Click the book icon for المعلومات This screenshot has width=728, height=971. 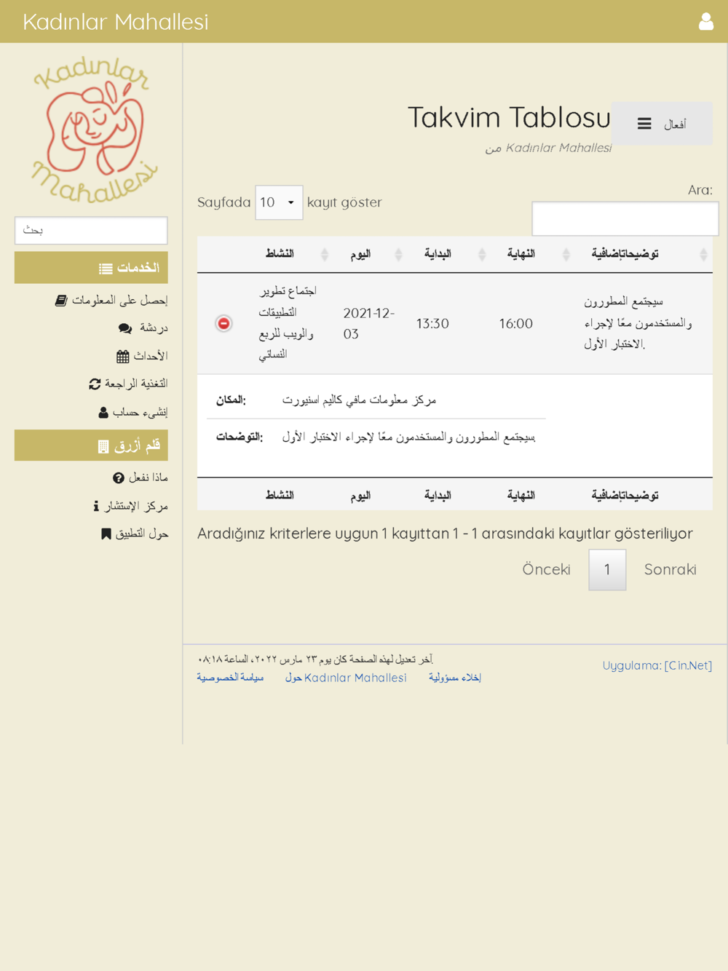pyautogui.click(x=61, y=300)
